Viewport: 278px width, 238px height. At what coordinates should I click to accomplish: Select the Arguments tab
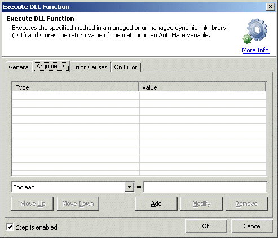coord(51,66)
